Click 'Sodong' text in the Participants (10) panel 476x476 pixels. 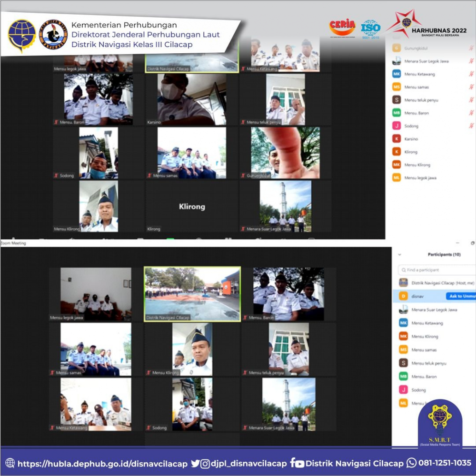point(418,390)
